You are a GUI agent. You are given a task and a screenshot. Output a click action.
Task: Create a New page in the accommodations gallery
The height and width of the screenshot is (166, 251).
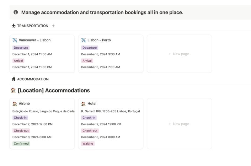point(179,124)
